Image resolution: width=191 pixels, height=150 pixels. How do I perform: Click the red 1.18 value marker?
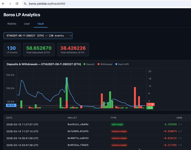tap(150, 104)
